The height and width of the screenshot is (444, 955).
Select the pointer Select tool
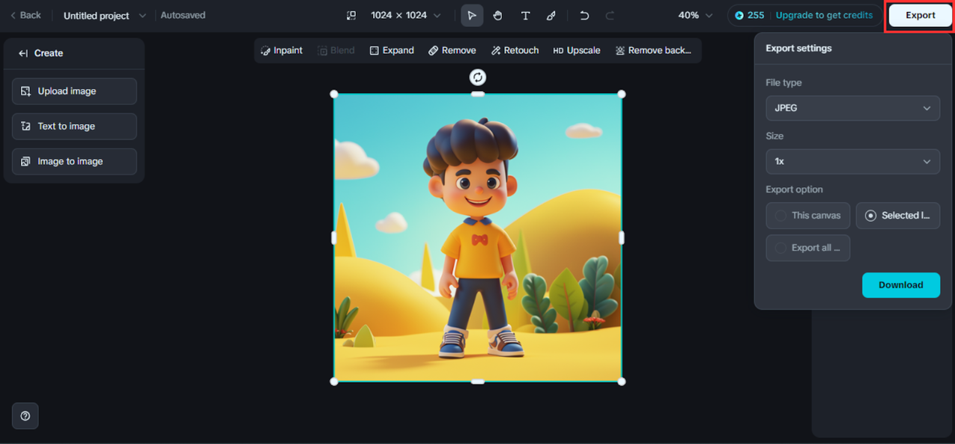[x=472, y=15]
